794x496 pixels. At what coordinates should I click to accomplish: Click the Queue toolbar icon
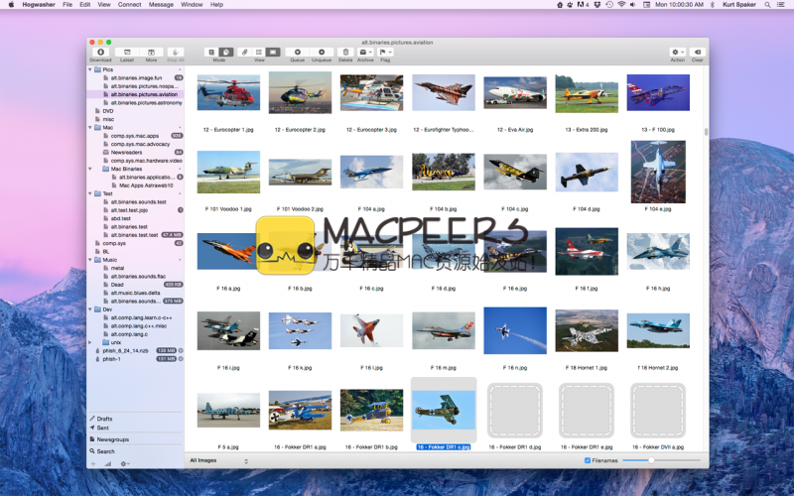297,52
